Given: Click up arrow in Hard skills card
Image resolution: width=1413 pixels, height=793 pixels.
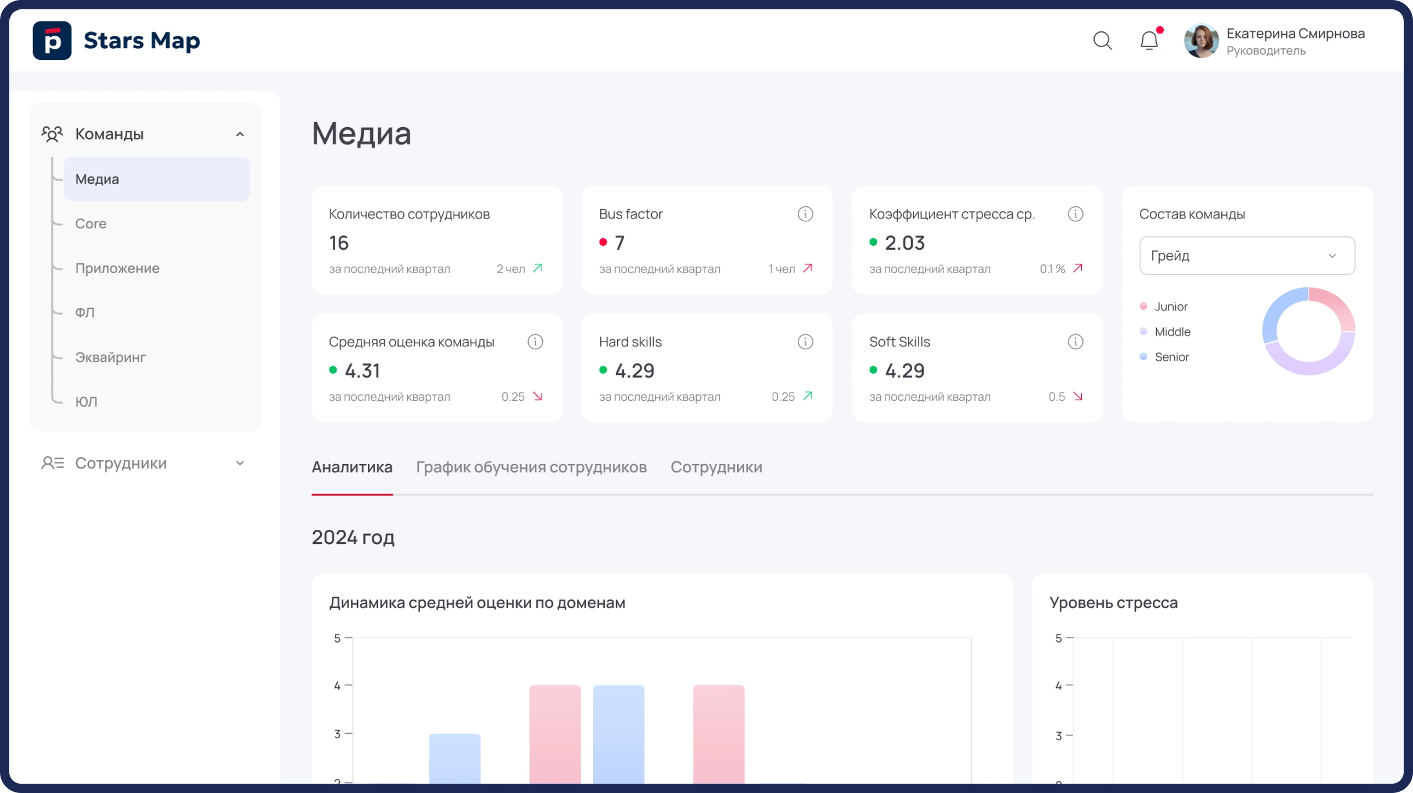Looking at the screenshot, I should (x=808, y=396).
